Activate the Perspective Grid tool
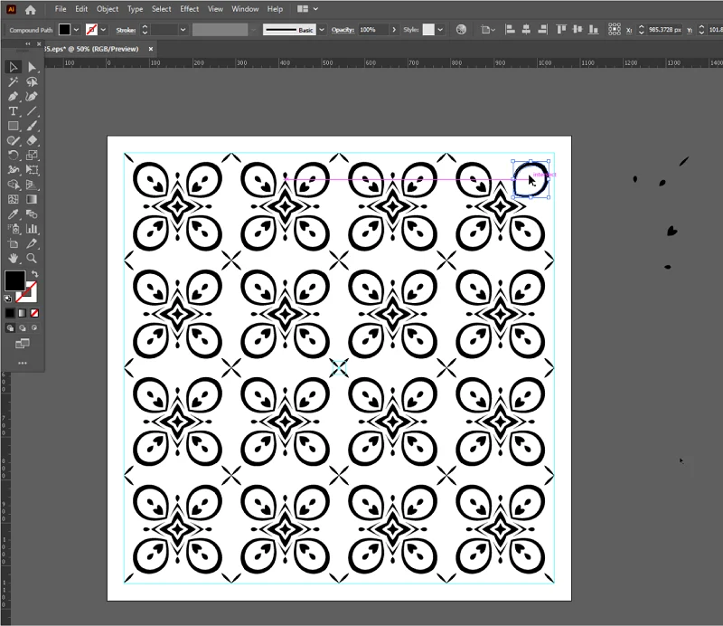The height and width of the screenshot is (626, 723). (32, 185)
